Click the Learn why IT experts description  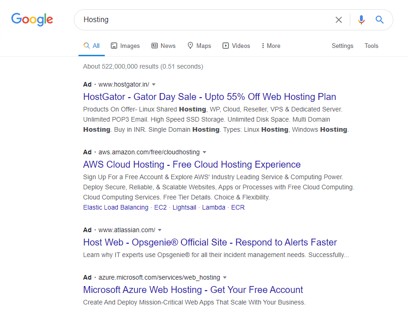216,255
